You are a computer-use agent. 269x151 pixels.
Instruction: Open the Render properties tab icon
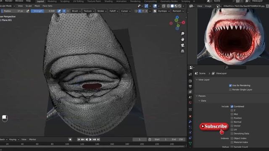[190, 81]
